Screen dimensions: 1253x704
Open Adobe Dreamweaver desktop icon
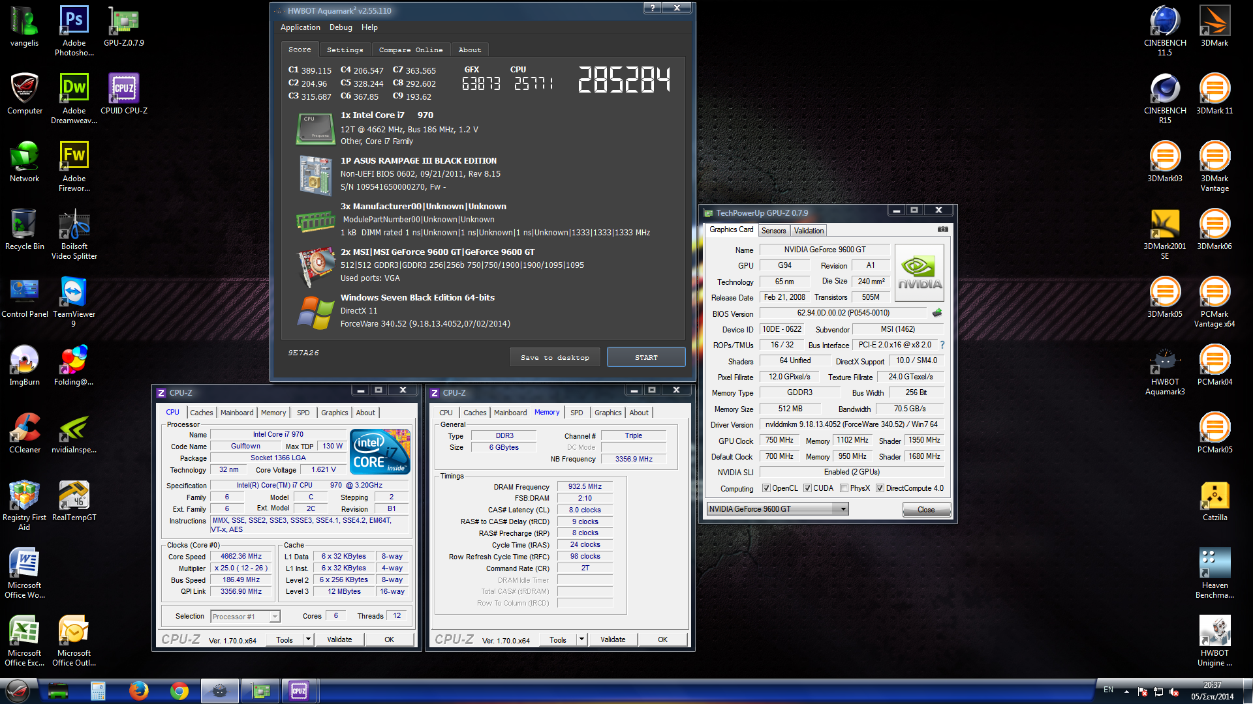[74, 98]
